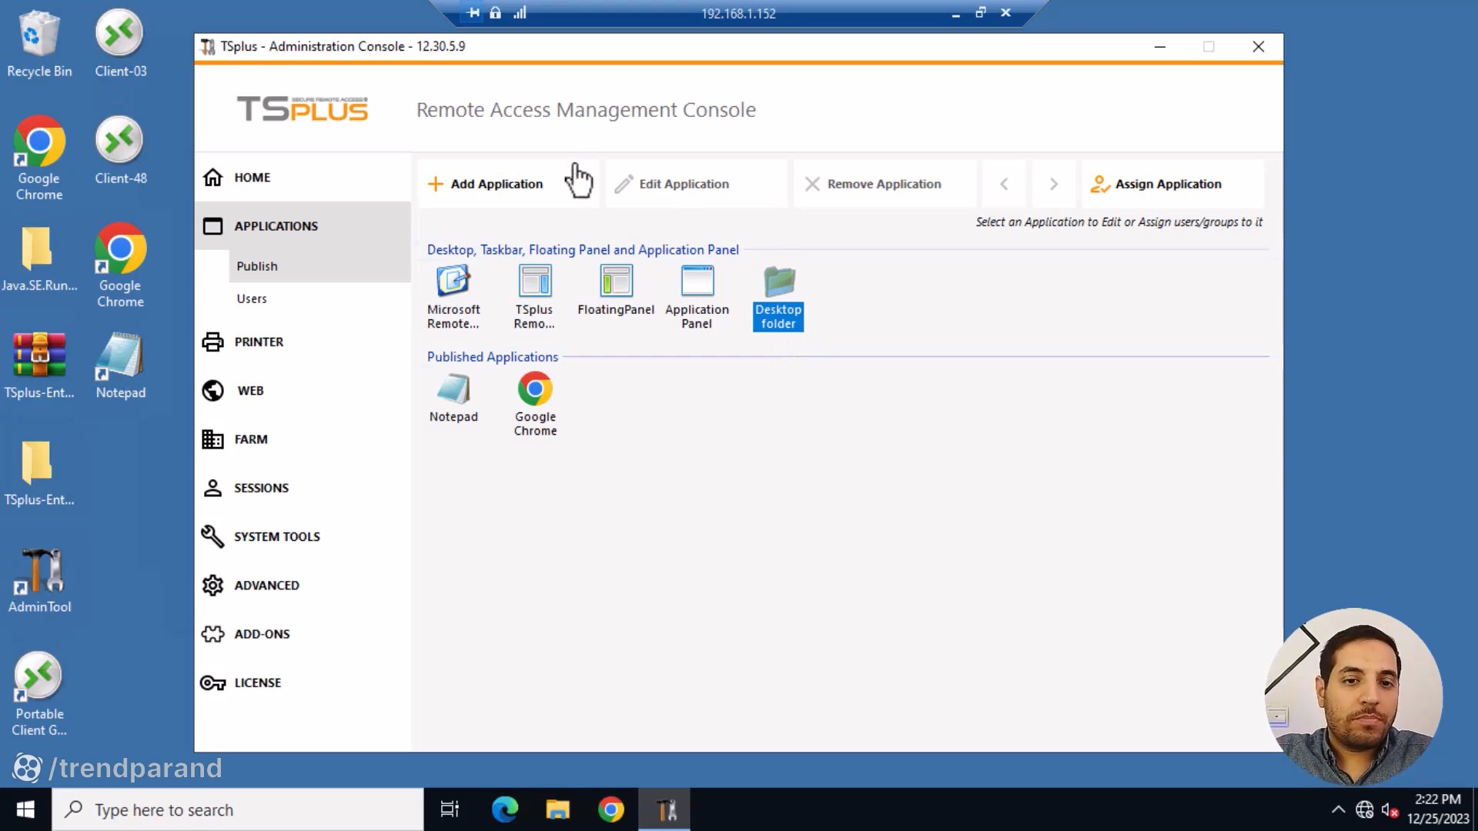Screen dimensions: 1478x831
Task: Click connection bar signal strength icon
Action: click(x=520, y=12)
